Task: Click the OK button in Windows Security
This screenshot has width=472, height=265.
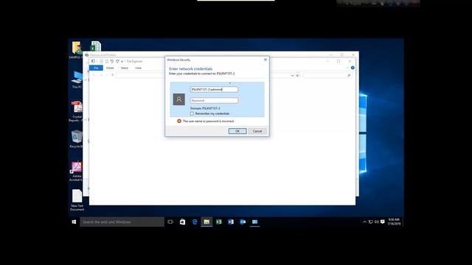Action: pos(237,131)
